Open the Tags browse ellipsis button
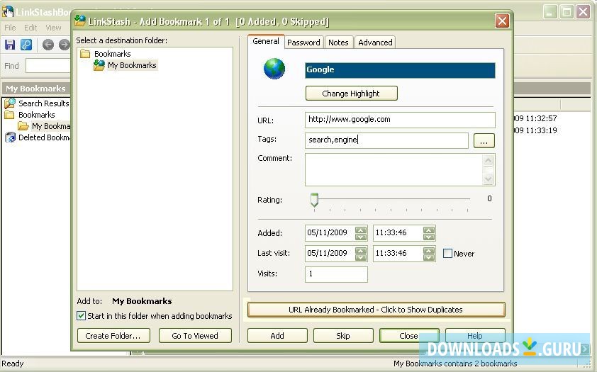597x372 pixels. point(484,141)
